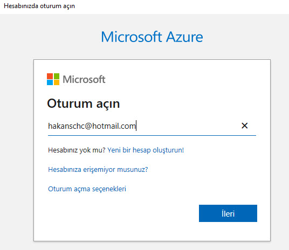Screen dimensions: 289x250
Task: Click the İleri button
Action: click(228, 213)
